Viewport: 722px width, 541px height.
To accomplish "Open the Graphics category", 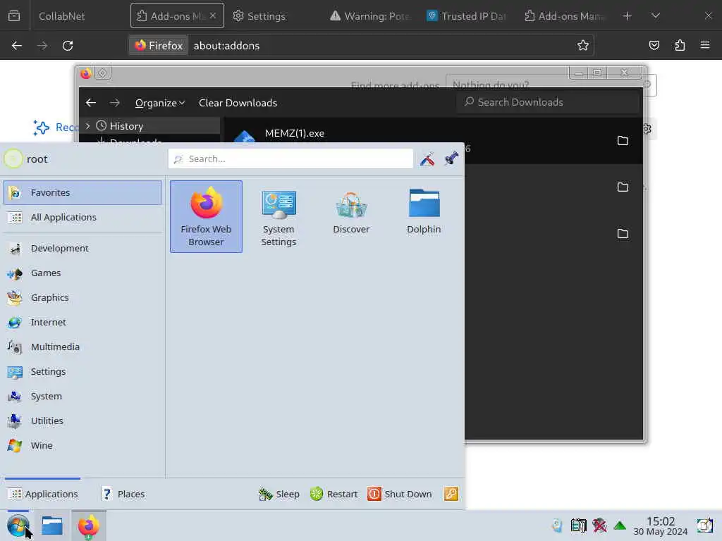I will click(82, 298).
